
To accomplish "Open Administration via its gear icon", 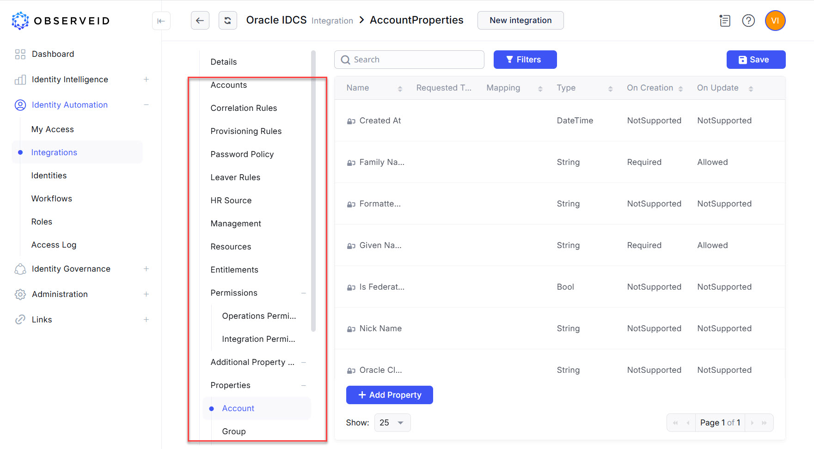I will pyautogui.click(x=20, y=294).
